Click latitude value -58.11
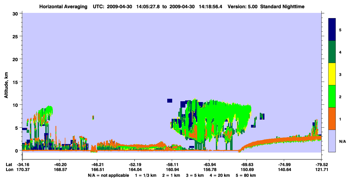The image size is (357, 183). (x=172, y=165)
